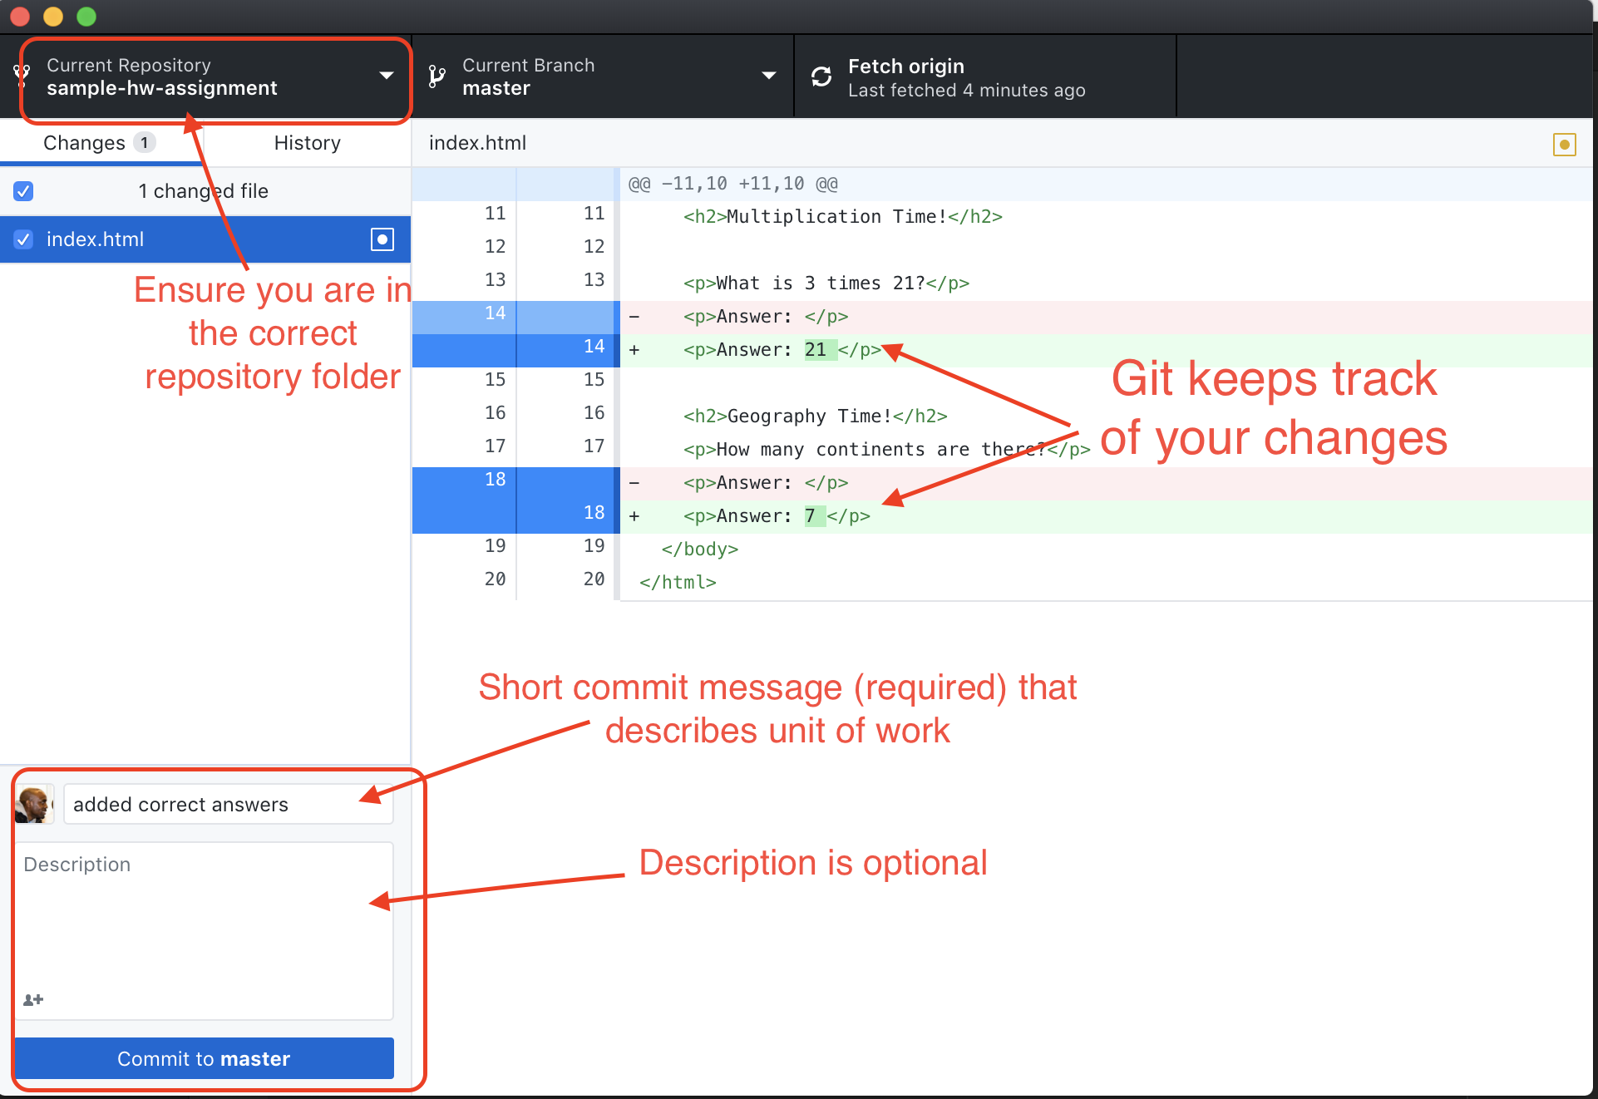Click the user avatar thumbnail
This screenshot has height=1099, width=1598.
point(34,804)
